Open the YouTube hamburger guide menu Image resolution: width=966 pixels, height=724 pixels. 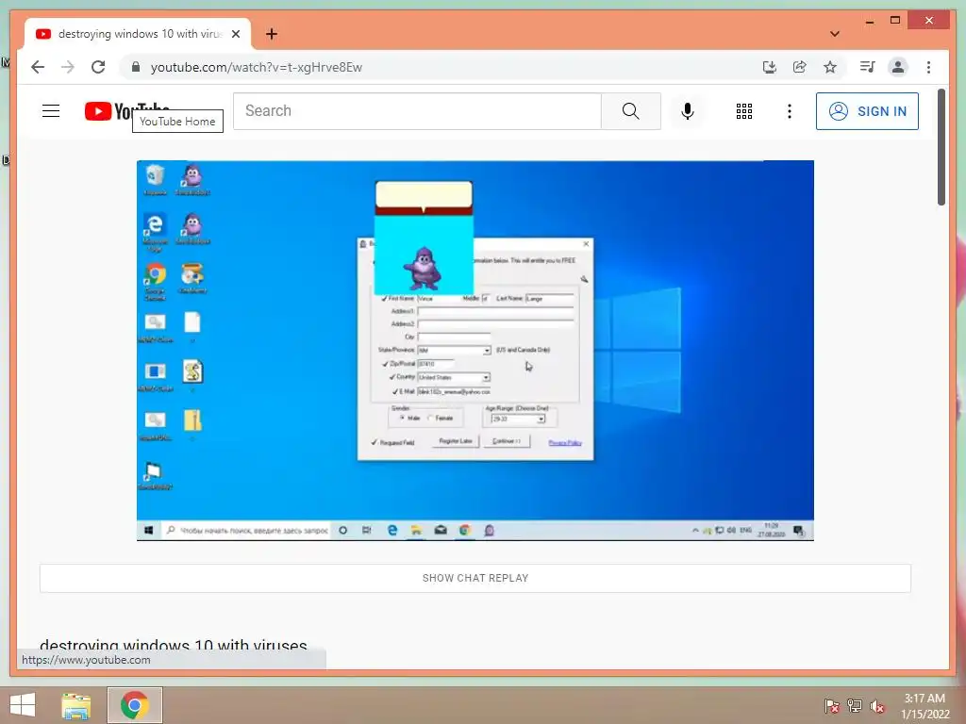51,111
